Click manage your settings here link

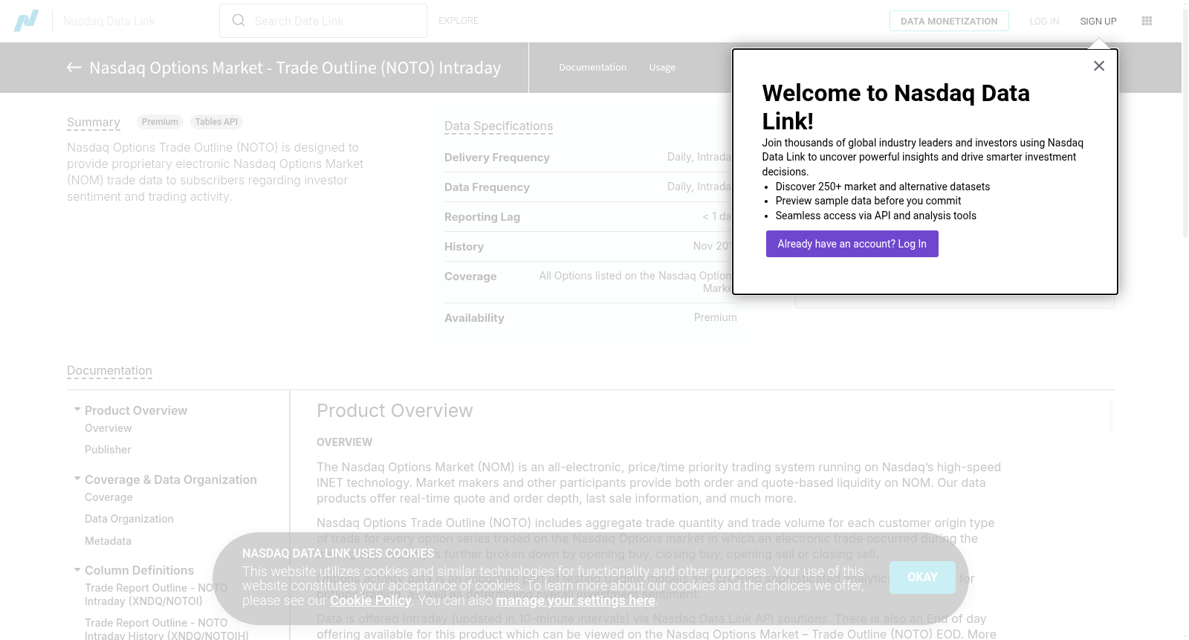pos(576,601)
